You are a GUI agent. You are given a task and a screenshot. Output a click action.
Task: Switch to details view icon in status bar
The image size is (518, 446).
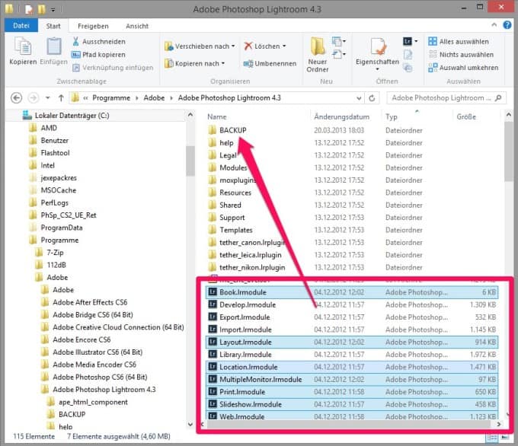point(492,438)
